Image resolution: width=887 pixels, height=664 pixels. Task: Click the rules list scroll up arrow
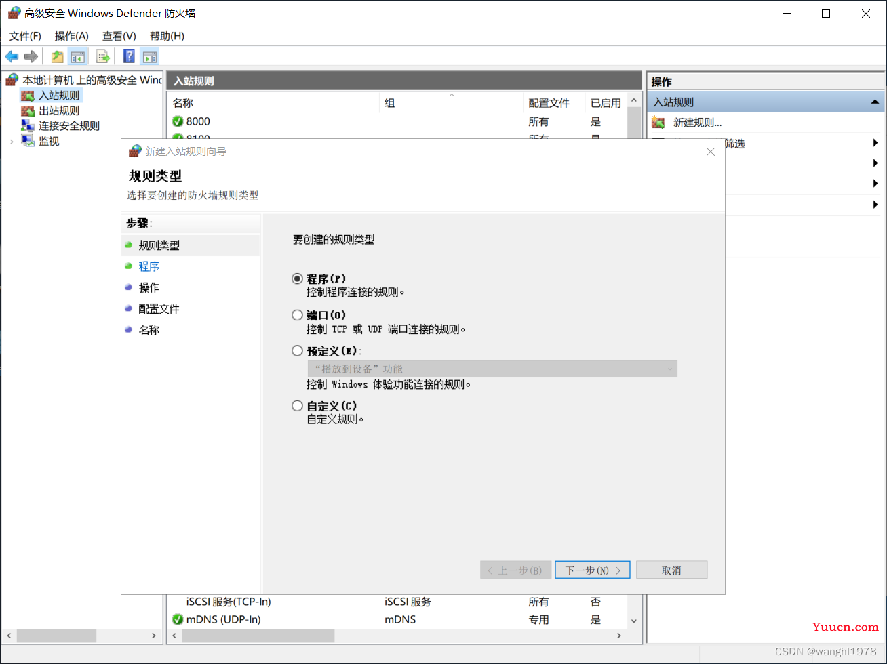click(634, 100)
